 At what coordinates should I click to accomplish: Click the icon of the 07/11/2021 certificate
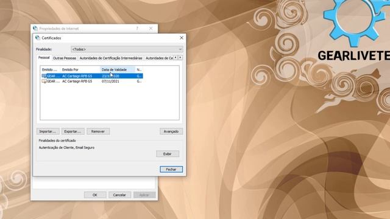point(44,81)
